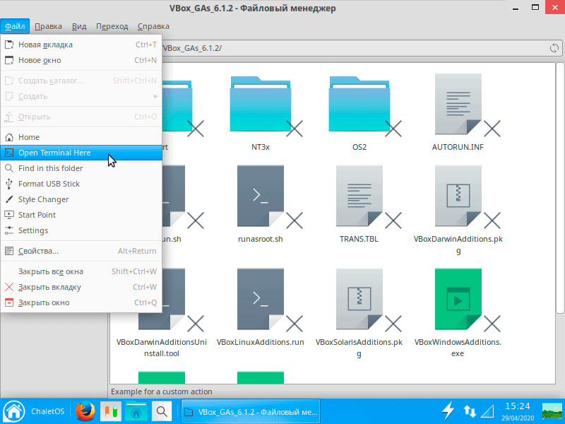Open the Вид menu dropdown
This screenshot has width=565, height=424.
(79, 26)
